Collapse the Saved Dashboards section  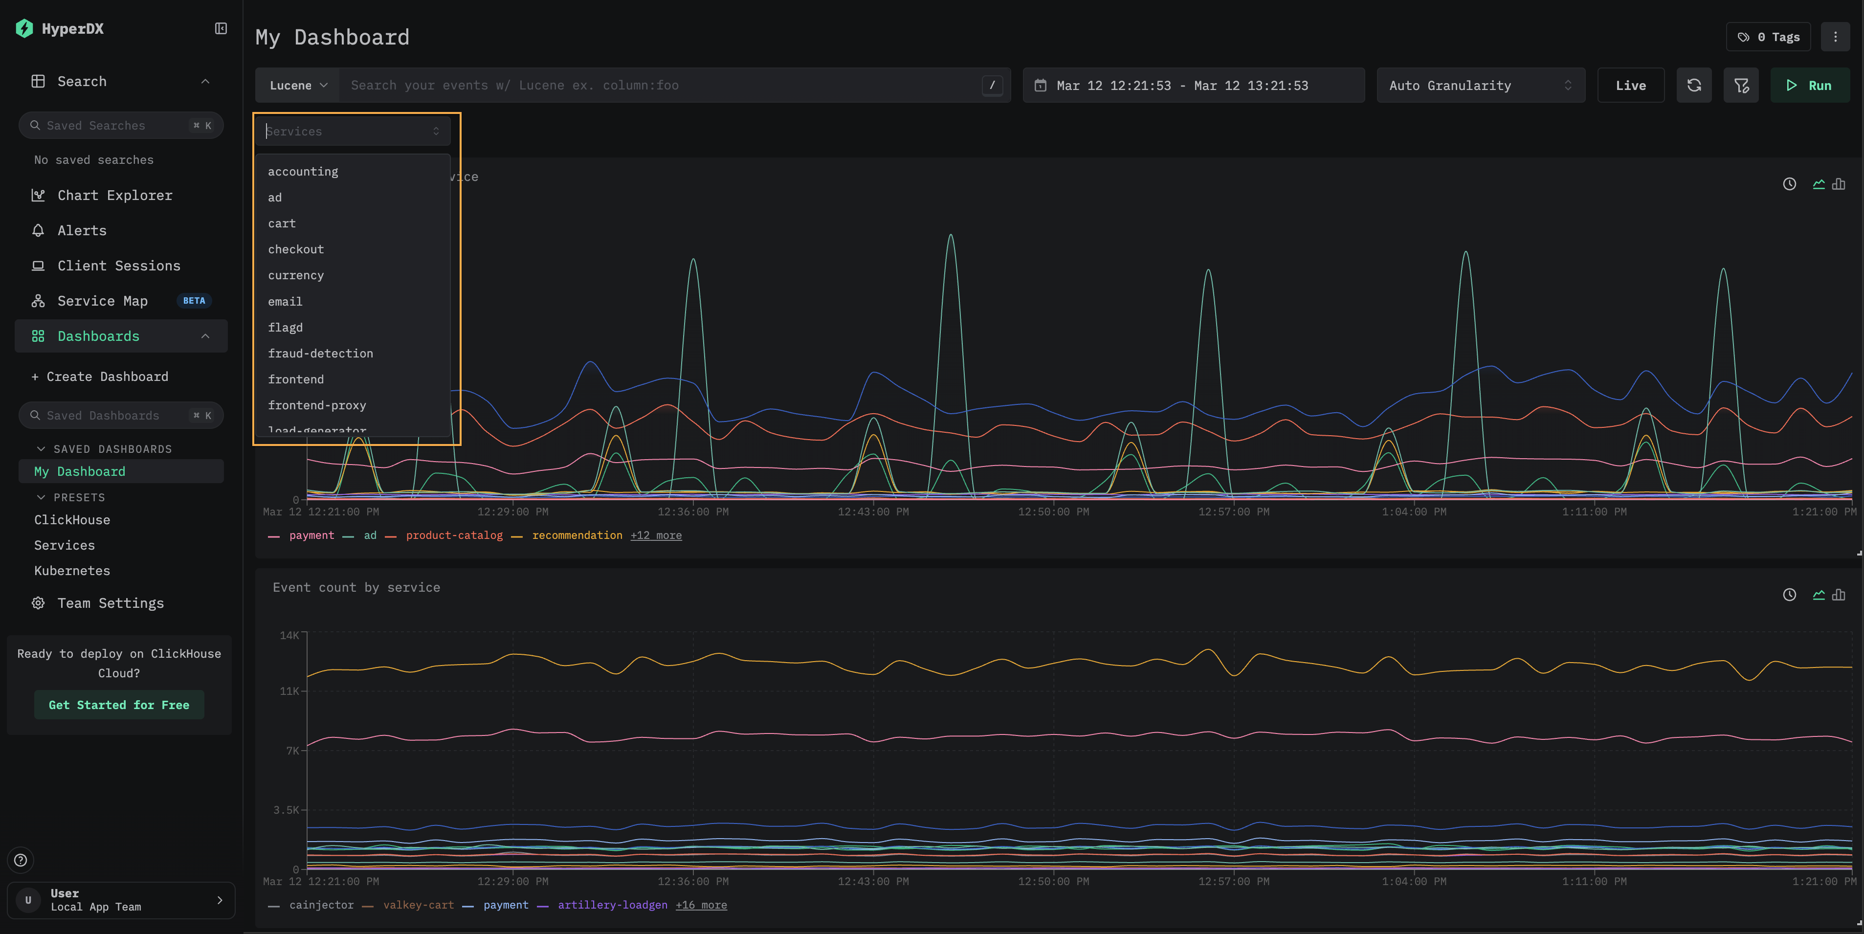[x=41, y=449]
